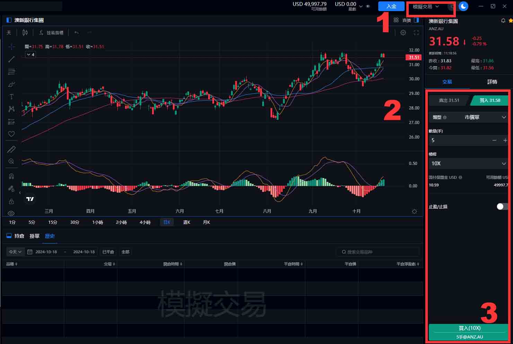Toggle the magnet snap mode

(11, 176)
